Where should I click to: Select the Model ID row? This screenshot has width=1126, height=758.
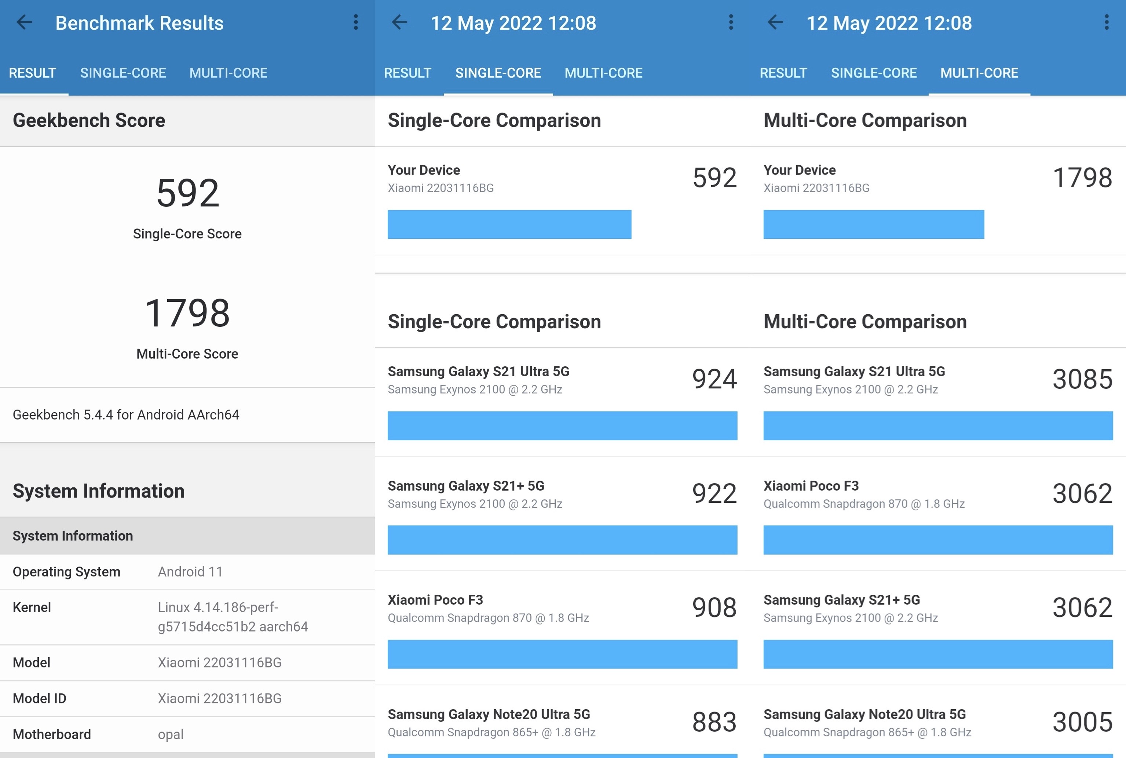pyautogui.click(x=187, y=699)
